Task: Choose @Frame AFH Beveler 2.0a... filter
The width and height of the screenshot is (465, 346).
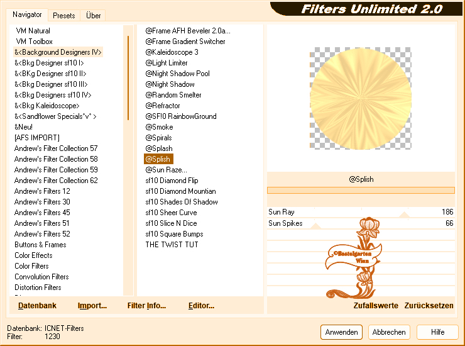Action: 188,31
